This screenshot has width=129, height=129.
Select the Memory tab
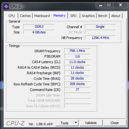pos(59,15)
